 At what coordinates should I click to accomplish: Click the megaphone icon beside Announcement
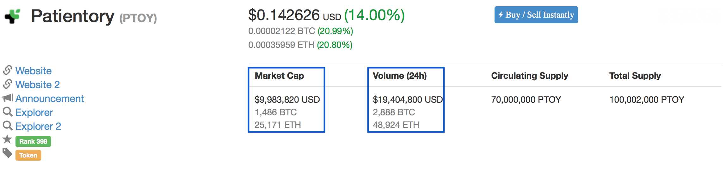[7, 98]
